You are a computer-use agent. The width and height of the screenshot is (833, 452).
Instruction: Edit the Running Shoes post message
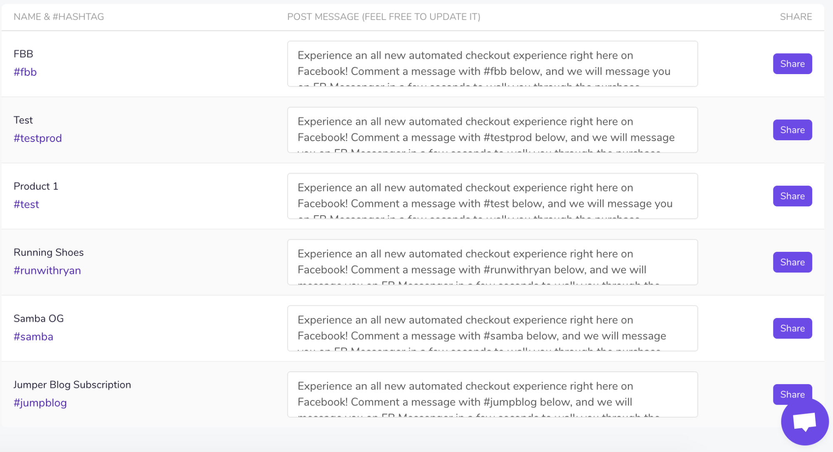493,262
